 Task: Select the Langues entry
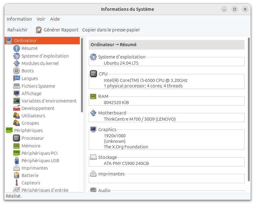pos(30,78)
